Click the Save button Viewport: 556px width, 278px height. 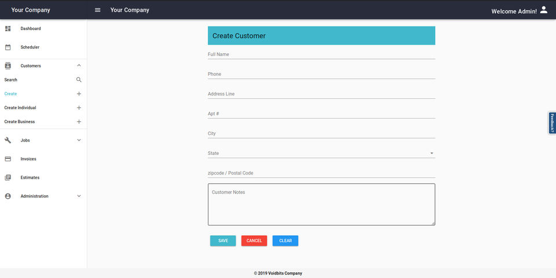[x=223, y=241]
